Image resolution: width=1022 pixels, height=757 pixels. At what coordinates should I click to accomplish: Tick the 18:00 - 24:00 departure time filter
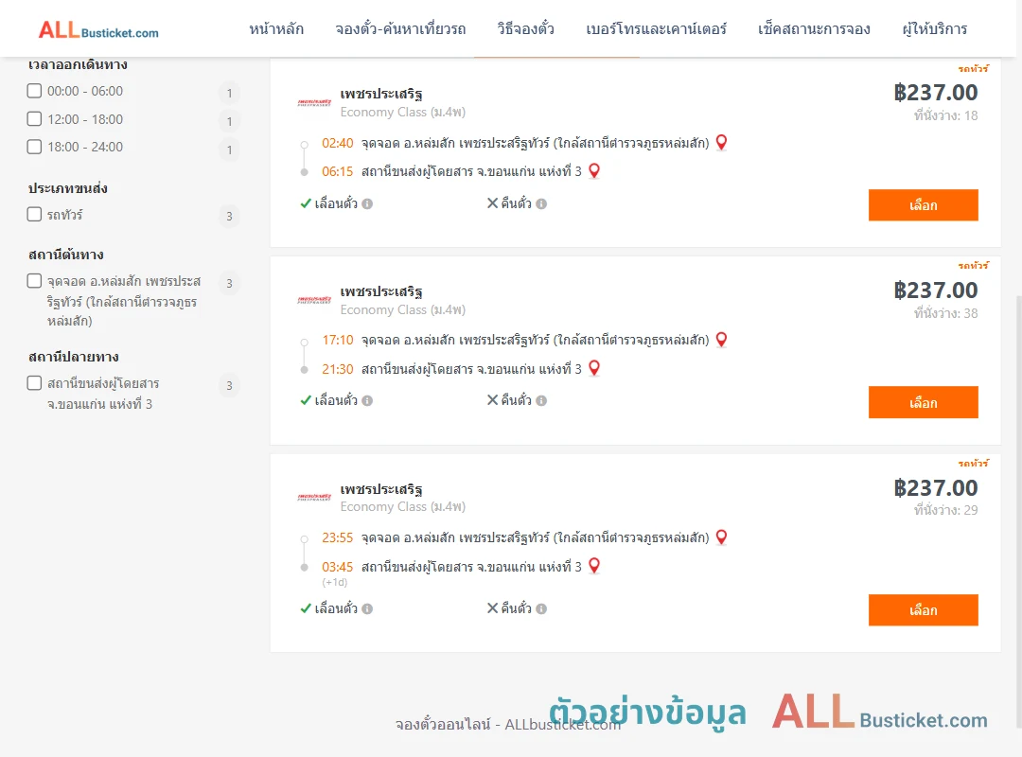click(34, 147)
